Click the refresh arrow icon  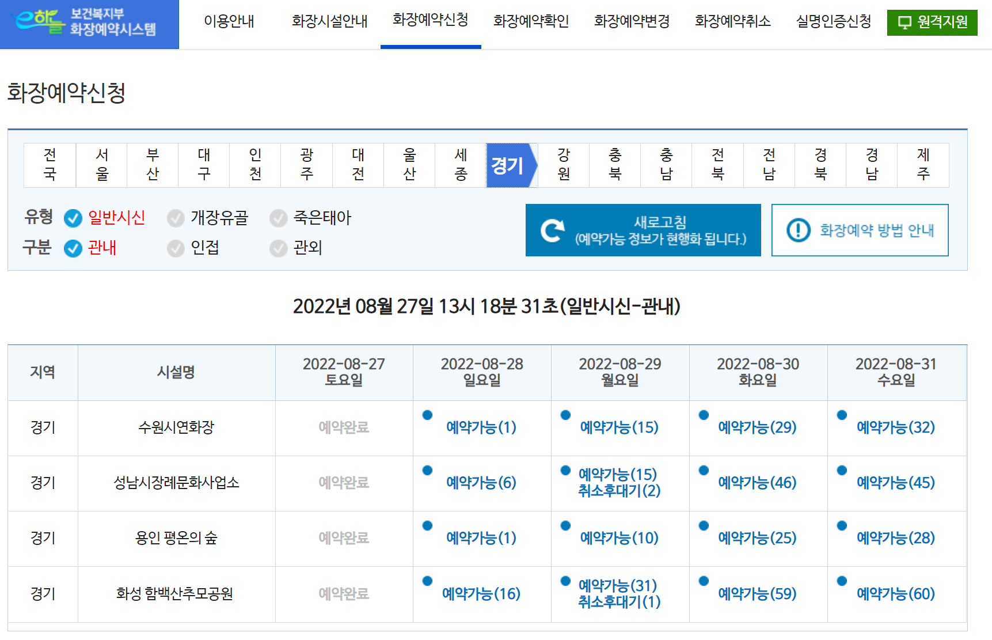pos(553,230)
